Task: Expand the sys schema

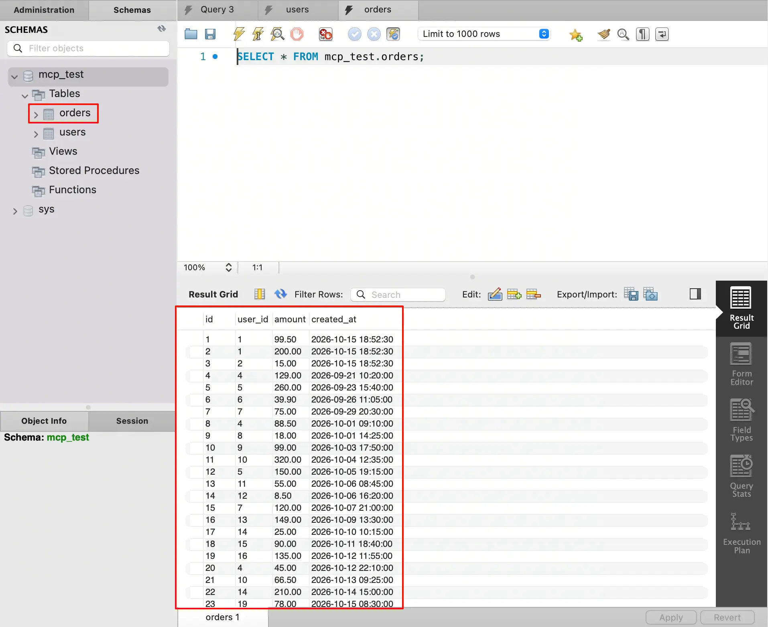Action: point(15,211)
